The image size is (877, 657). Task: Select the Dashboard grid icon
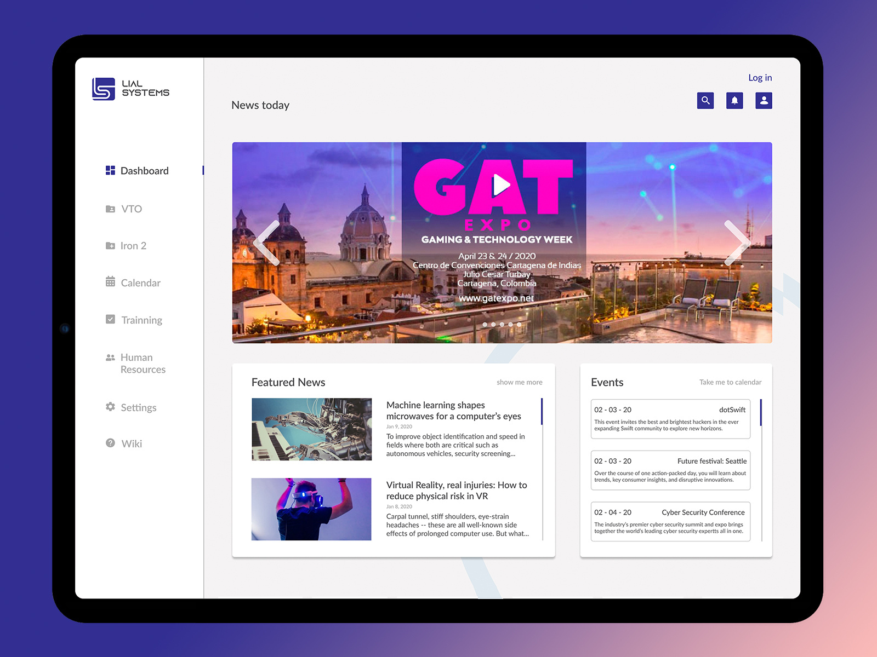coord(110,170)
